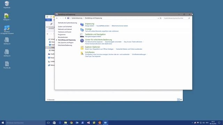Click the Taskleiste und Navigation icon

click(x=82, y=35)
